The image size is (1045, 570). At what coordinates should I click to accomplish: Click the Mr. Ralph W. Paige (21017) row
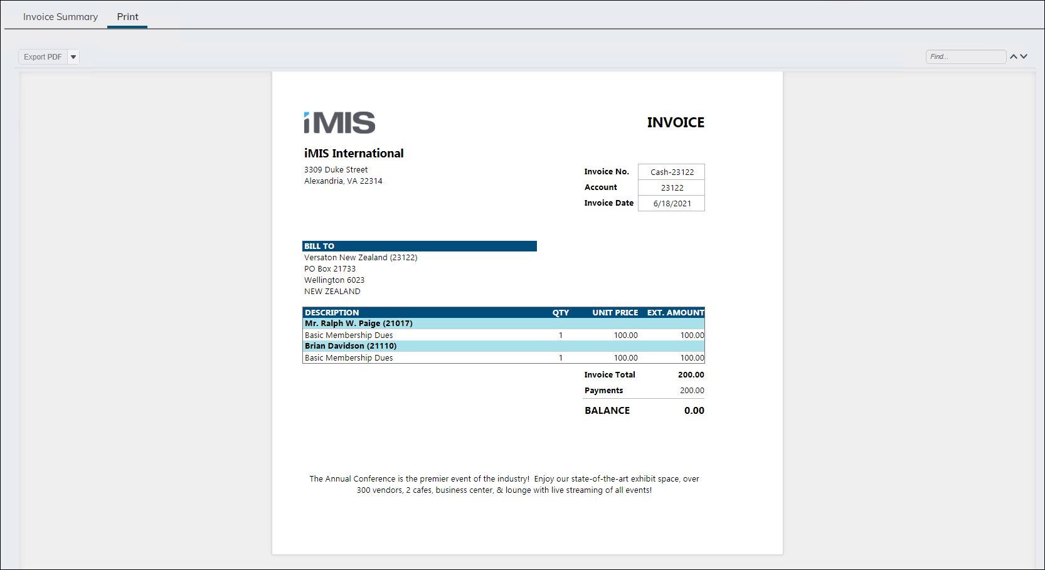(x=504, y=324)
